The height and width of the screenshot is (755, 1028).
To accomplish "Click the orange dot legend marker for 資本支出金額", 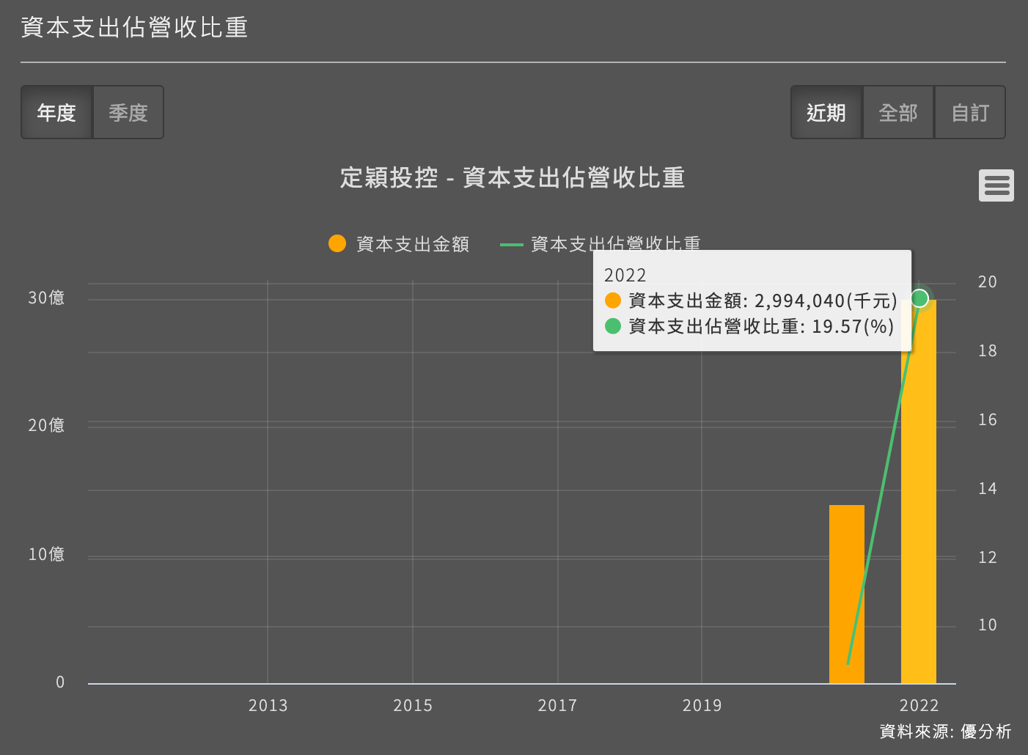I will (x=337, y=243).
